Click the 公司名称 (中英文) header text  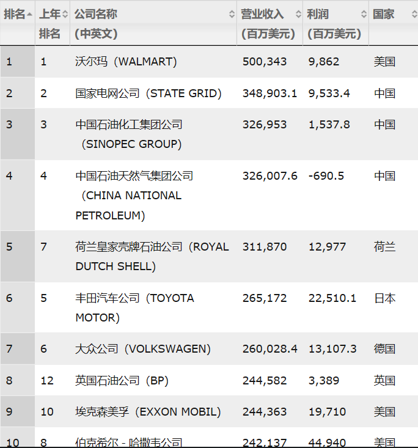pyautogui.click(x=96, y=24)
